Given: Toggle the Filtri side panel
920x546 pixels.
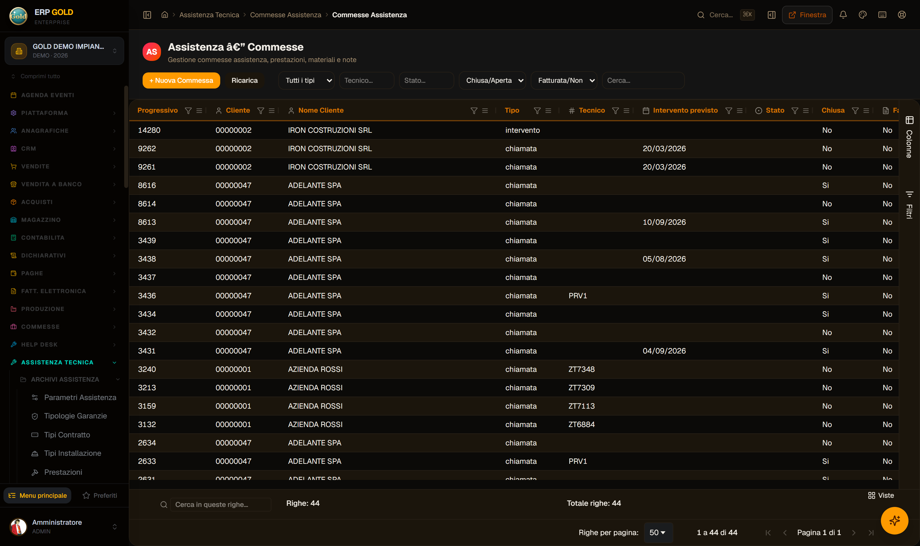Looking at the screenshot, I should 909,205.
